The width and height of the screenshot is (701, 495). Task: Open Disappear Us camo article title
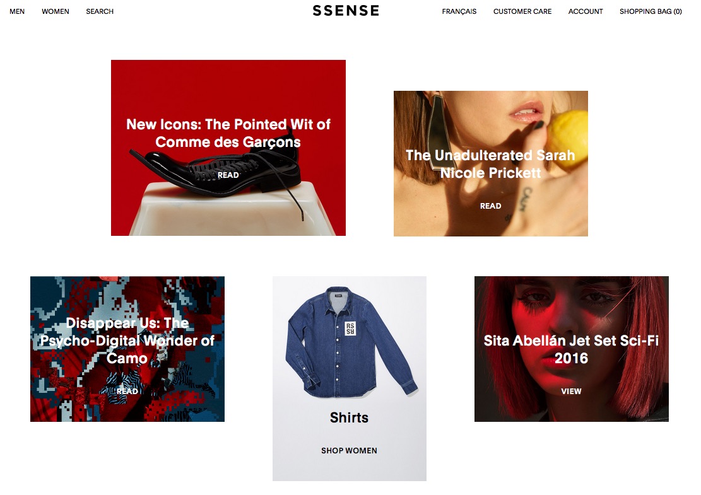point(127,341)
